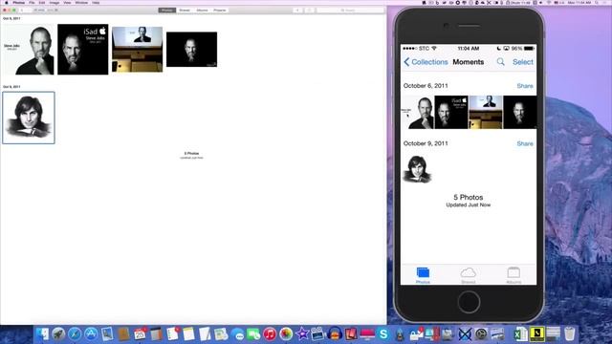Switch to the Shared tab in the Mac Photos toolbar
Image resolution: width=612 pixels, height=344 pixels.
coord(185,11)
